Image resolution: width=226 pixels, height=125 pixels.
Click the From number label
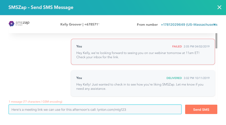click(147, 25)
